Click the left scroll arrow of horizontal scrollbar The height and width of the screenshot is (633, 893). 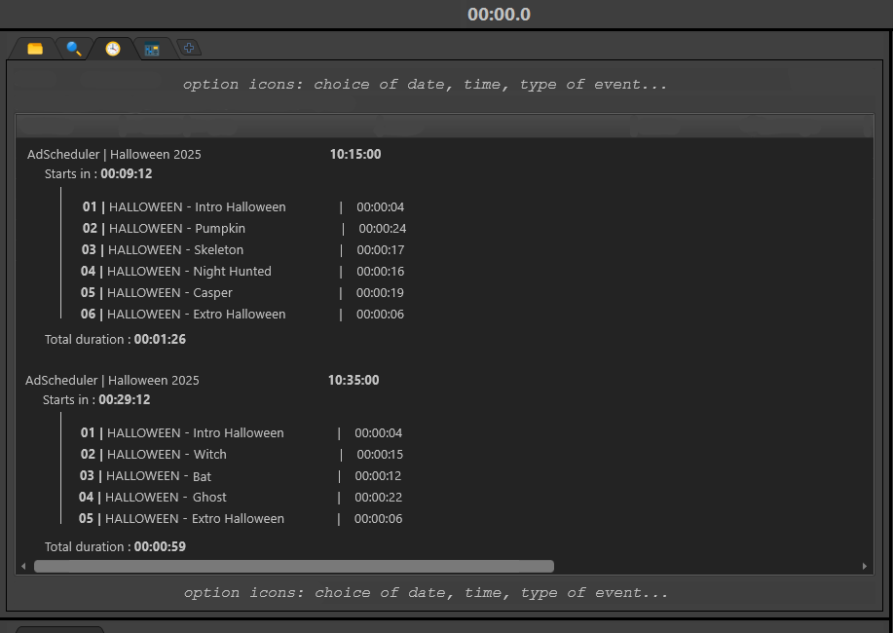(23, 566)
